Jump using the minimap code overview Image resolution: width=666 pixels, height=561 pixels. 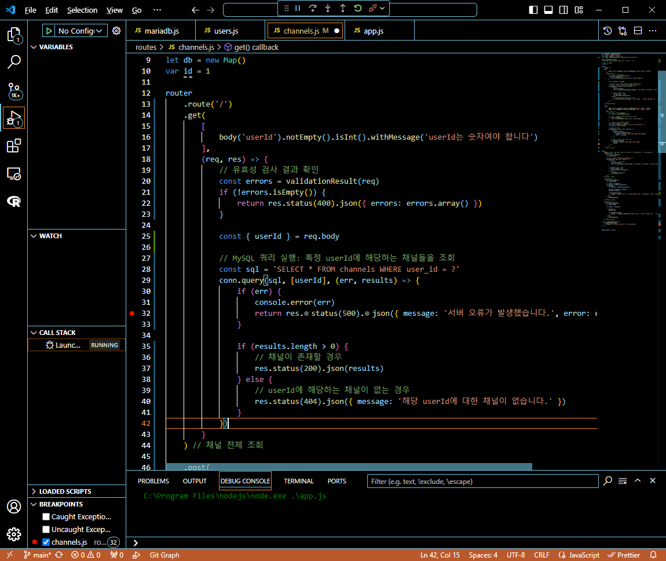tap(628, 143)
